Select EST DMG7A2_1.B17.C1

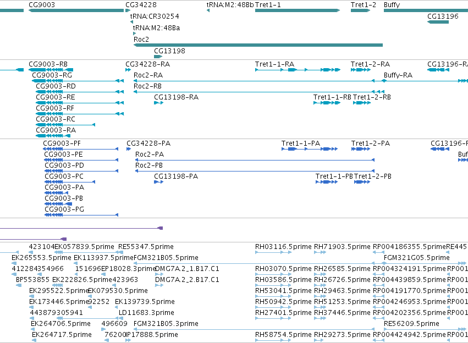coord(187,269)
